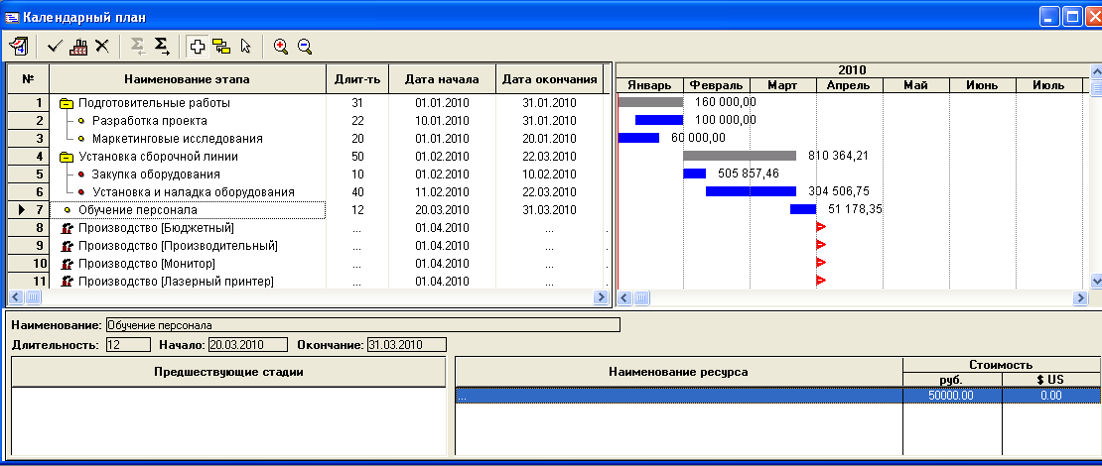This screenshot has height=466, width=1102.
Task: Click the Дата начала column header
Action: point(442,79)
